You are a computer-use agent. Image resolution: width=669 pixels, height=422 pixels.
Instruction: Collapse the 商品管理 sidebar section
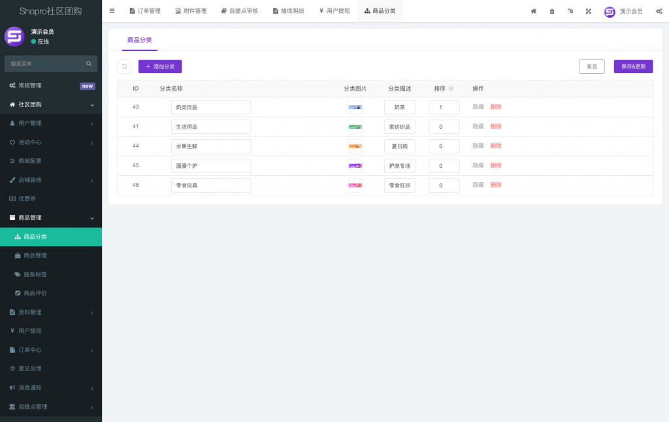point(51,218)
